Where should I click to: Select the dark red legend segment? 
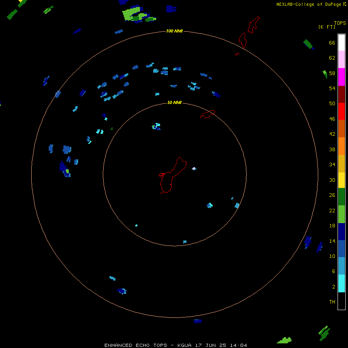coord(341,94)
